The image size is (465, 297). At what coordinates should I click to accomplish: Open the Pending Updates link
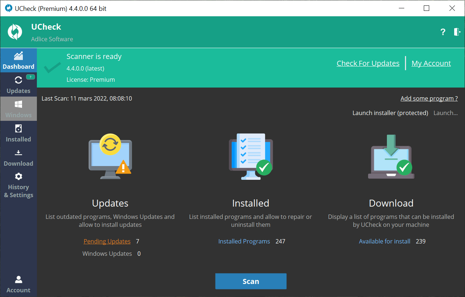pyautogui.click(x=107, y=241)
